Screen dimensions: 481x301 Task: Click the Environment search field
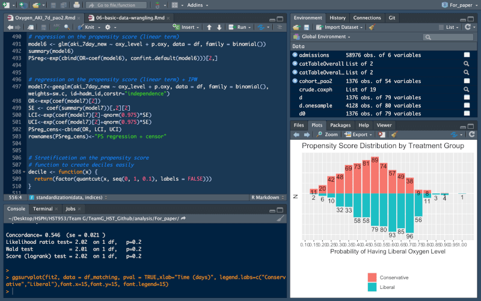[x=448, y=37]
